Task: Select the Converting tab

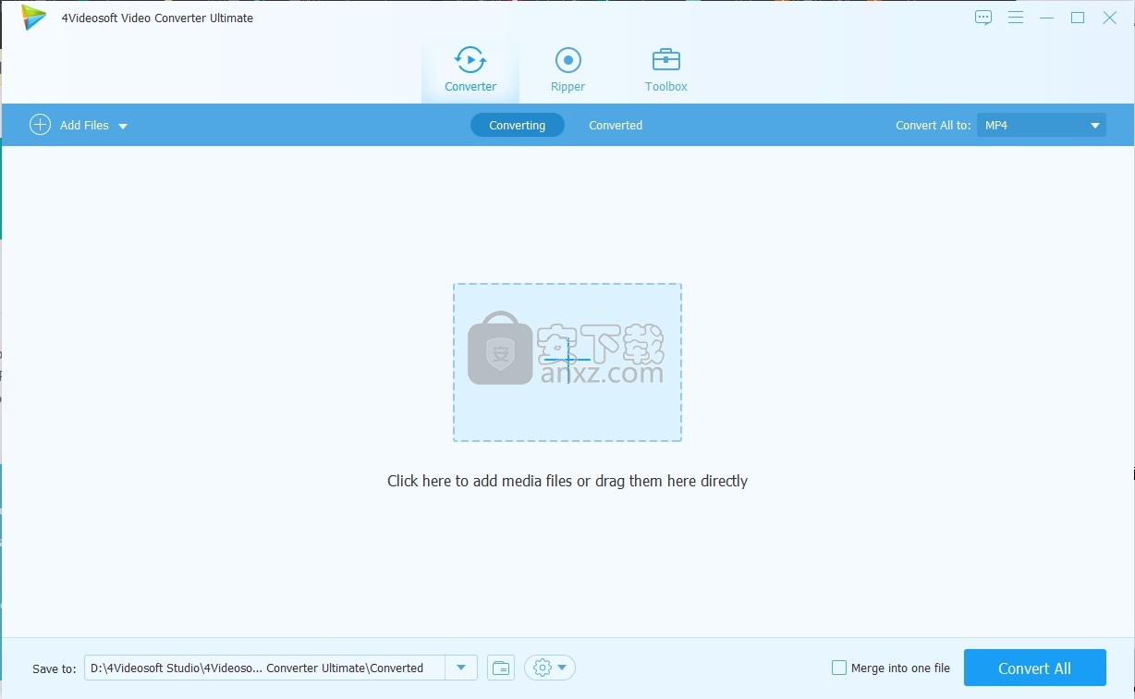Action: pyautogui.click(x=518, y=125)
